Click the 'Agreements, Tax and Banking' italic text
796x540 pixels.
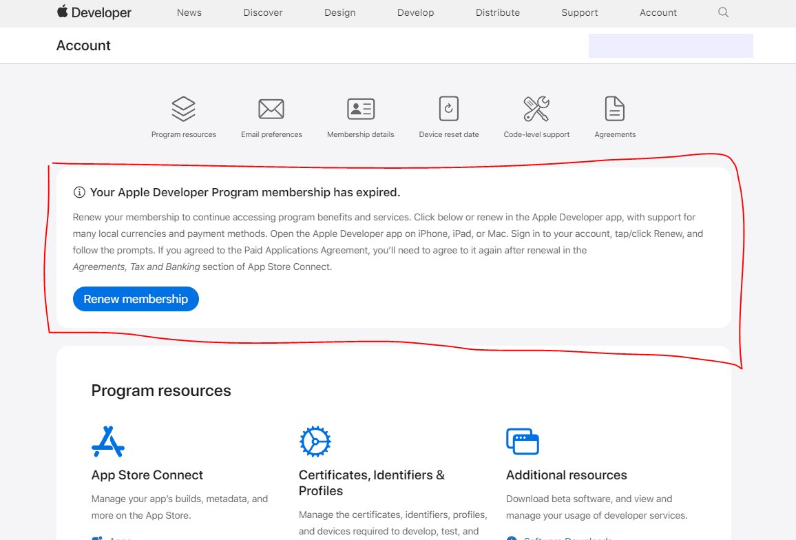coord(136,267)
